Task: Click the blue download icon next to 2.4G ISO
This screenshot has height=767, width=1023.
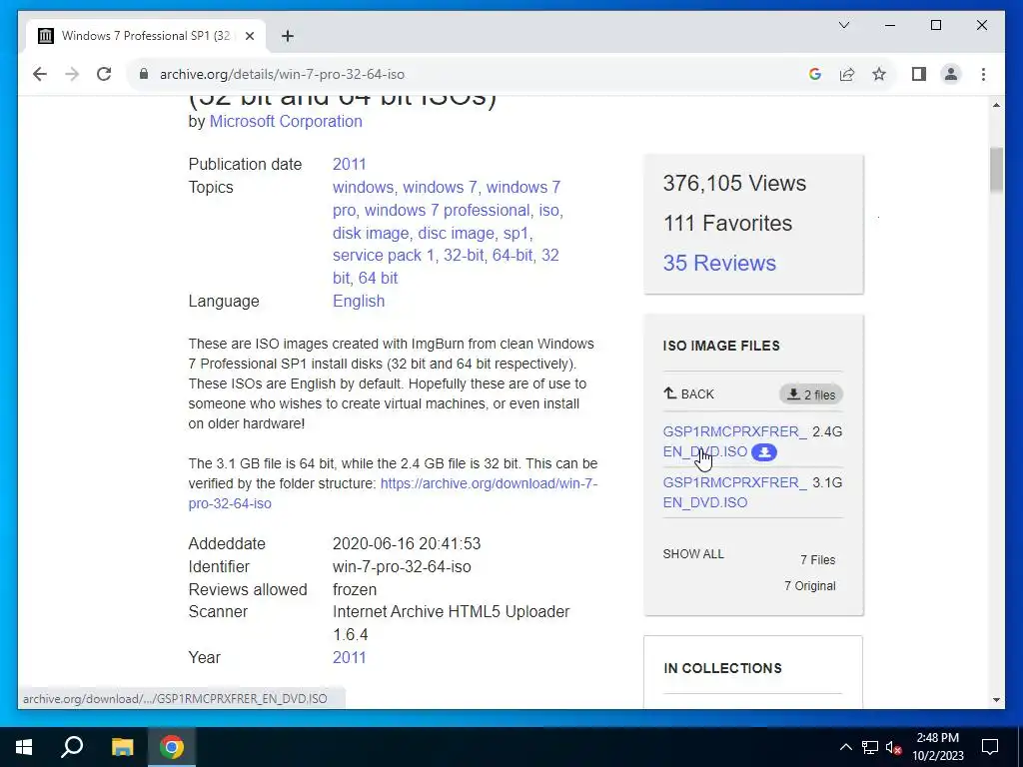Action: [x=763, y=452]
